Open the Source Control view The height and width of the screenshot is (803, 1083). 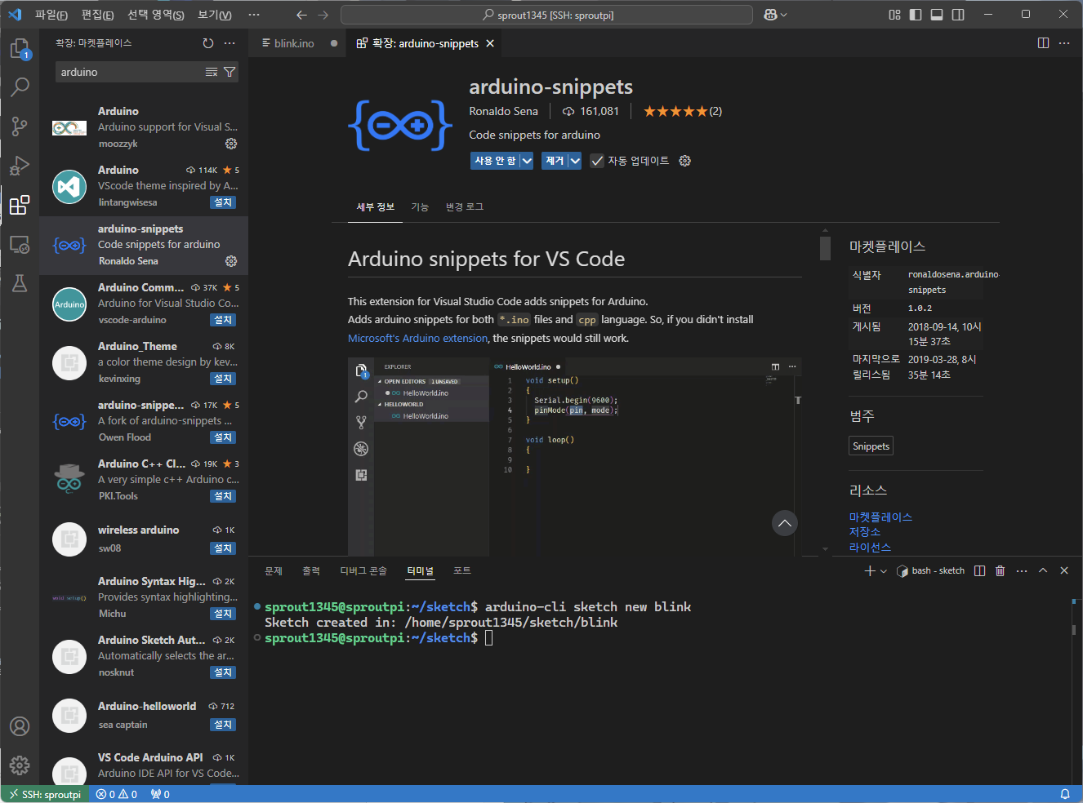coord(20,126)
